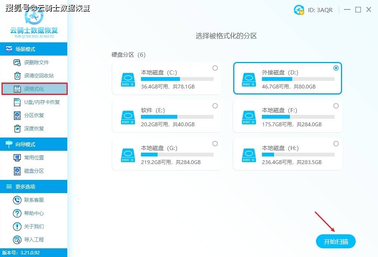Click the drive icon for 本地磁盘 (G:)
This screenshot has width=378, height=257.
[x=128, y=155]
